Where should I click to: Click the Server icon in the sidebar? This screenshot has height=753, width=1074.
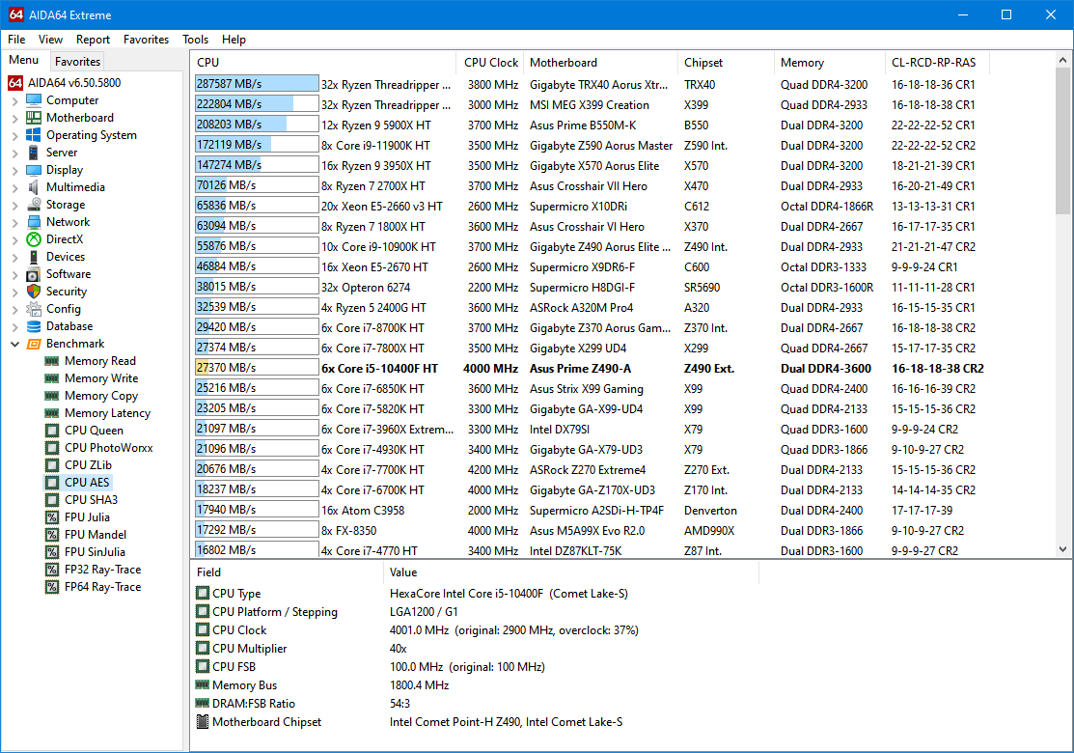pos(34,153)
